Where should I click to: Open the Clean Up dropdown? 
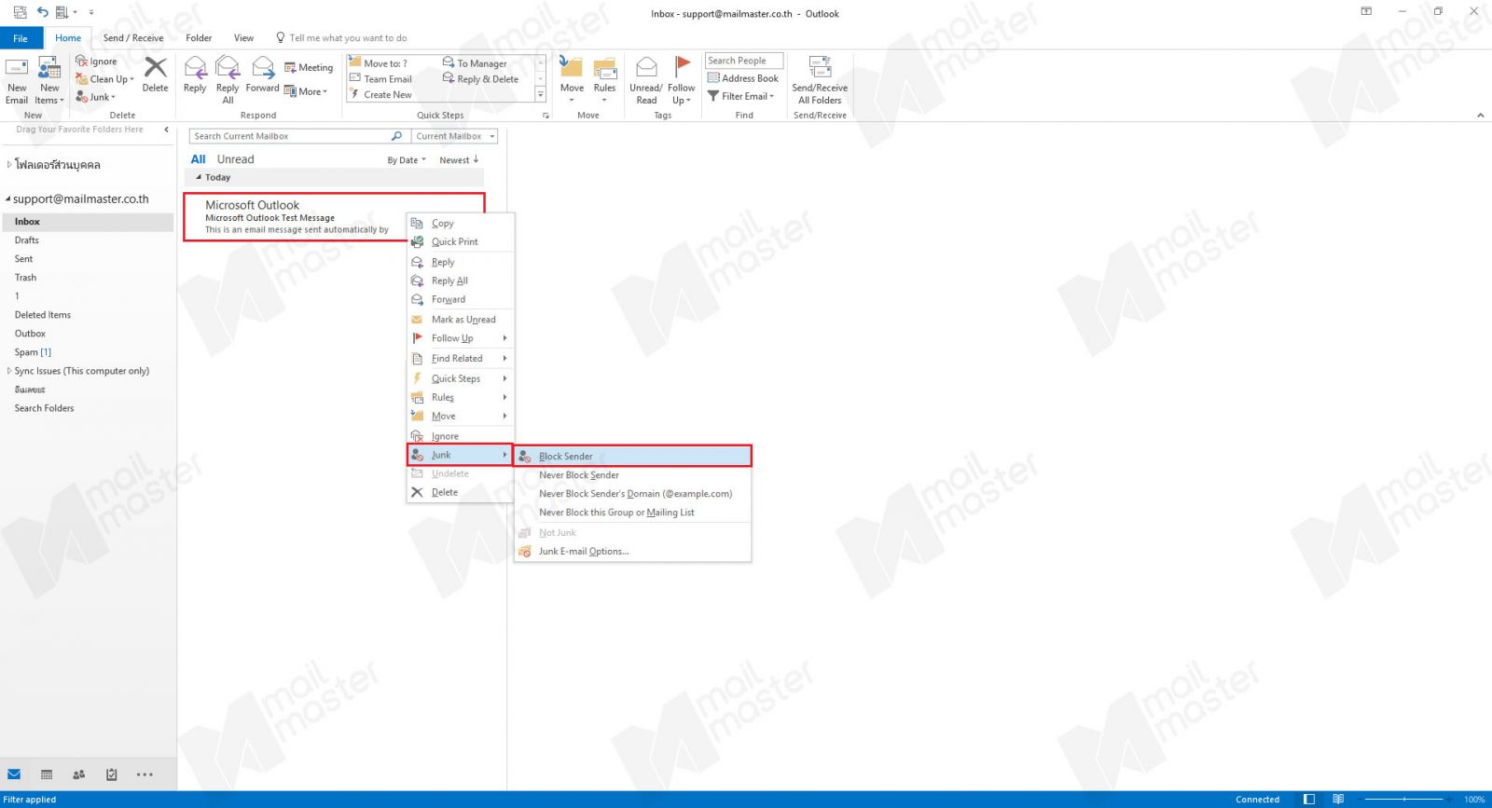[x=104, y=79]
